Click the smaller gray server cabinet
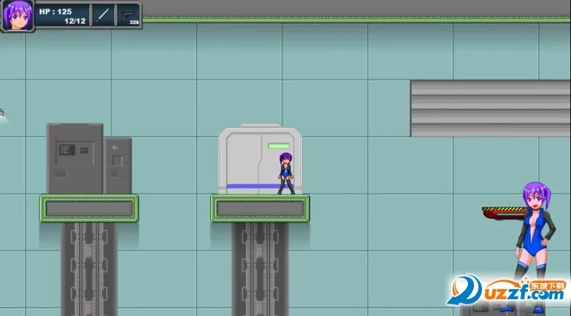Screen dimensions: 571x316 [117, 166]
